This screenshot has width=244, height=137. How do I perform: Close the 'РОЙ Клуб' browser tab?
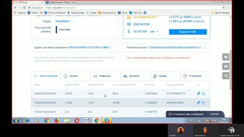pyautogui.click(x=42, y=3)
